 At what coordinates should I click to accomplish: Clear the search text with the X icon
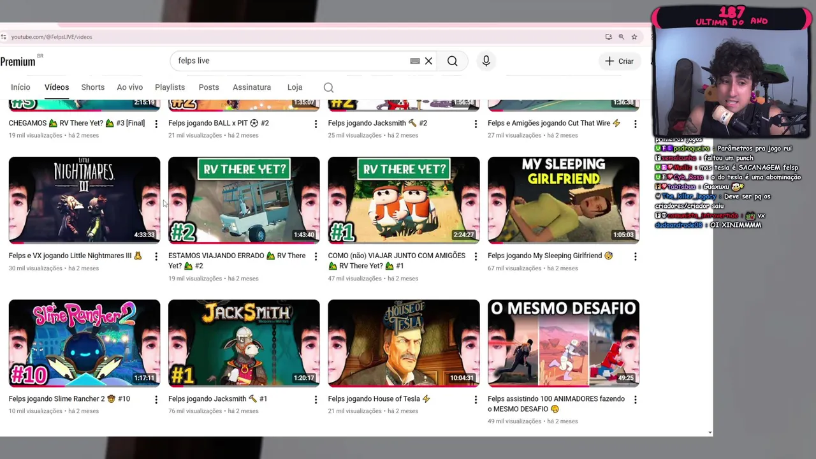pyautogui.click(x=428, y=61)
